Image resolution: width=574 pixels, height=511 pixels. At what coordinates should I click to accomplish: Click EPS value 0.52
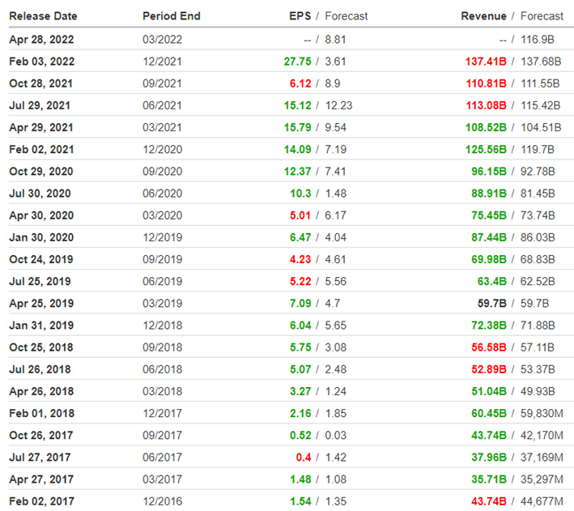click(300, 435)
